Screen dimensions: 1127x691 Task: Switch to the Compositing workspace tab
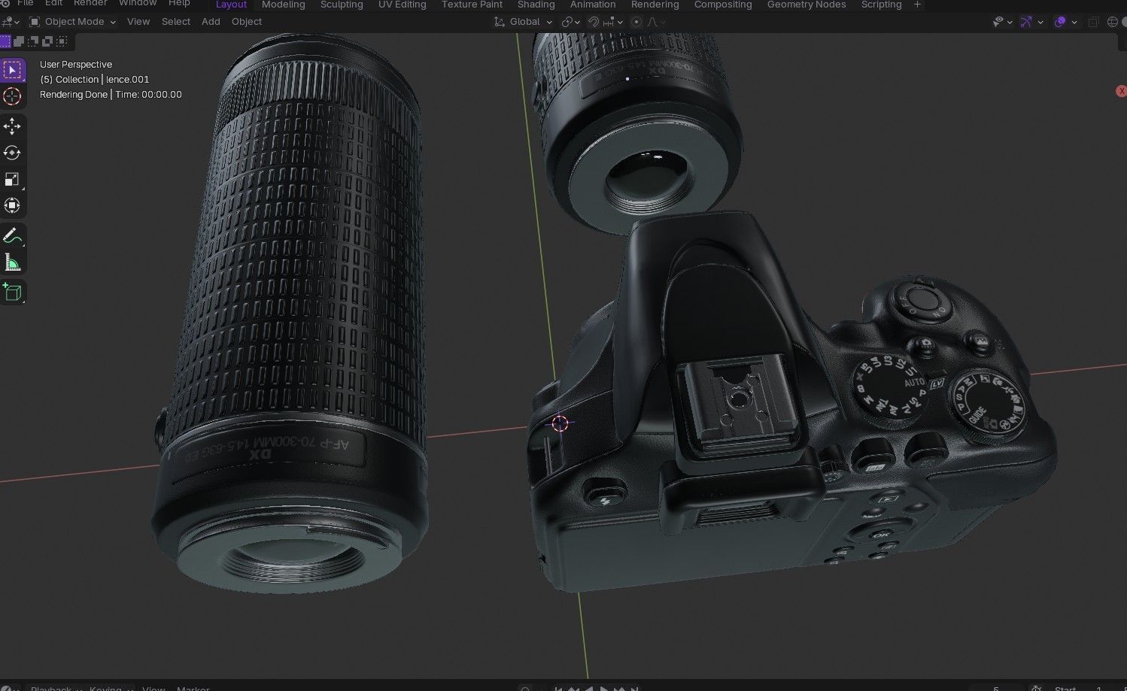(722, 5)
